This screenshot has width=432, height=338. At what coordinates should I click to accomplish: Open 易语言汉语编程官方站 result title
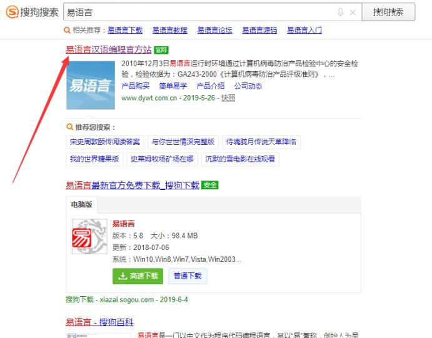(109, 49)
